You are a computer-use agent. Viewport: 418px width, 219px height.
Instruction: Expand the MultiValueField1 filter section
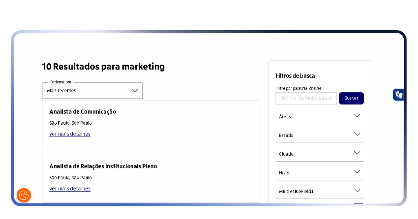(x=319, y=191)
